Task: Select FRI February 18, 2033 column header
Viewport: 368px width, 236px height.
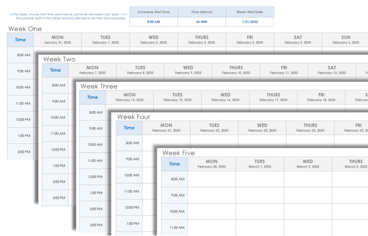Action: pos(321,97)
